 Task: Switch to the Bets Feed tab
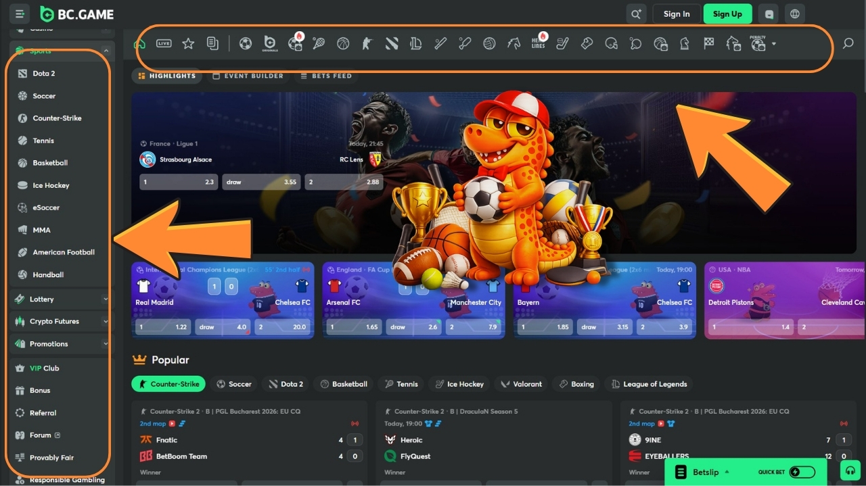[327, 76]
